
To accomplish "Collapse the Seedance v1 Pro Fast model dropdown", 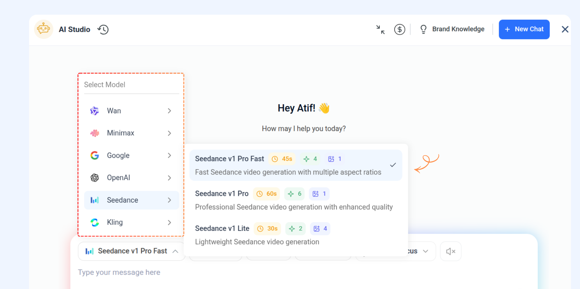I will [x=132, y=251].
